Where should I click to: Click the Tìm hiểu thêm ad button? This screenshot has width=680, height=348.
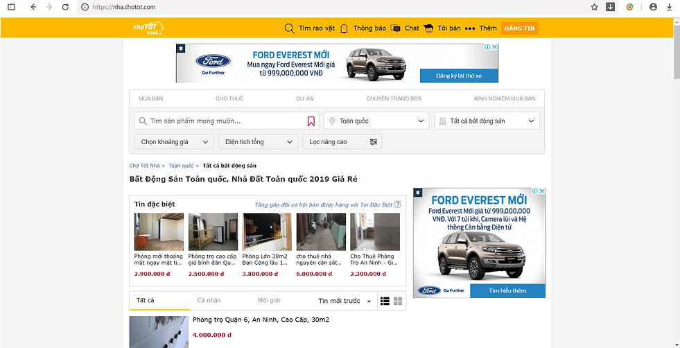(507, 290)
